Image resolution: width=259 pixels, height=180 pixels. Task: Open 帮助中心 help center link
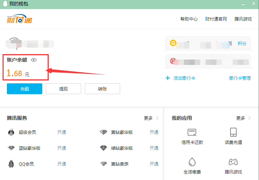(189, 19)
